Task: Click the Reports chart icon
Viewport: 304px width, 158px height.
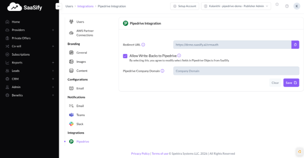Action: [x=7, y=63]
